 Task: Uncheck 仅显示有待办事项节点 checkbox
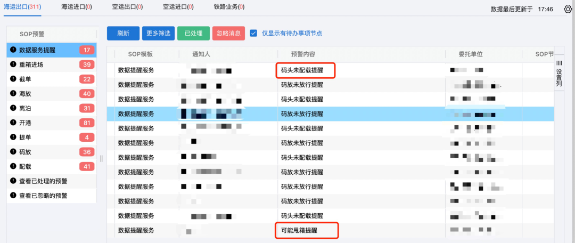coord(254,33)
